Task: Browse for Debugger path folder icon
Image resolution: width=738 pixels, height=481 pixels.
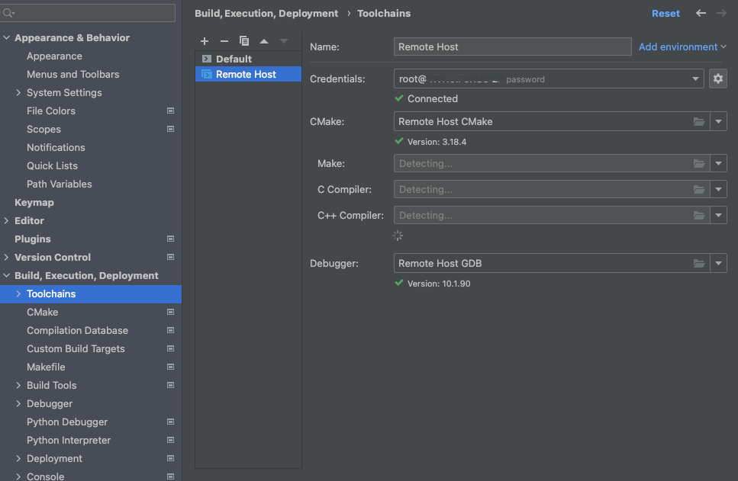Action: 698,264
